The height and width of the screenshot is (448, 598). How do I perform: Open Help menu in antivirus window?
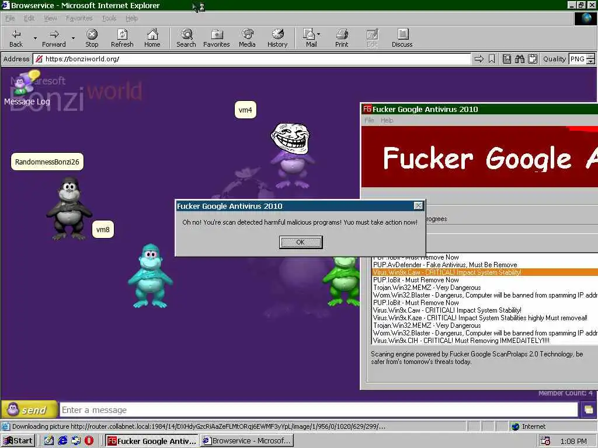coord(387,120)
